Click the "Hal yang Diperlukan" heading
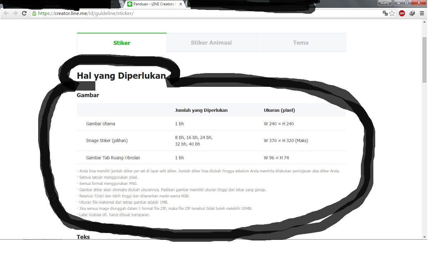 121,76
